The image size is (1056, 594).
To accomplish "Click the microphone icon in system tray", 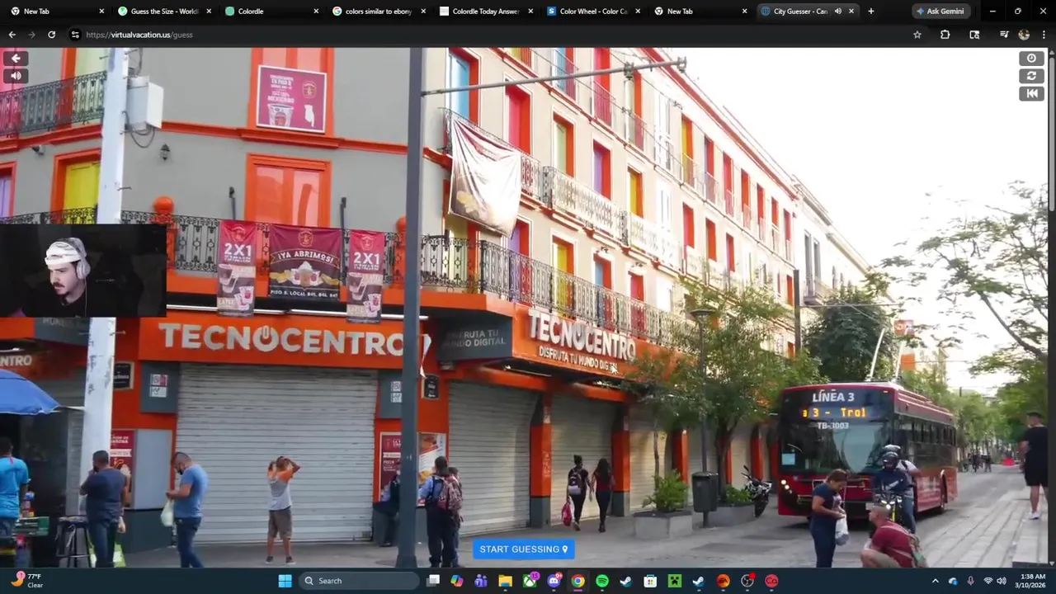I will [970, 581].
